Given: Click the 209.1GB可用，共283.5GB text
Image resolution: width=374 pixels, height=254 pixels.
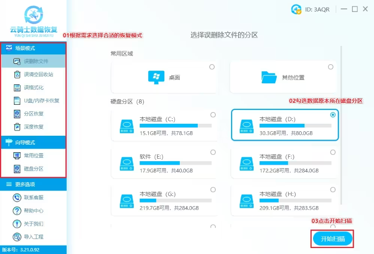Looking at the screenshot, I should click(x=289, y=208).
